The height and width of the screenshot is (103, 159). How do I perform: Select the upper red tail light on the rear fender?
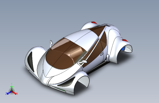(94, 23)
